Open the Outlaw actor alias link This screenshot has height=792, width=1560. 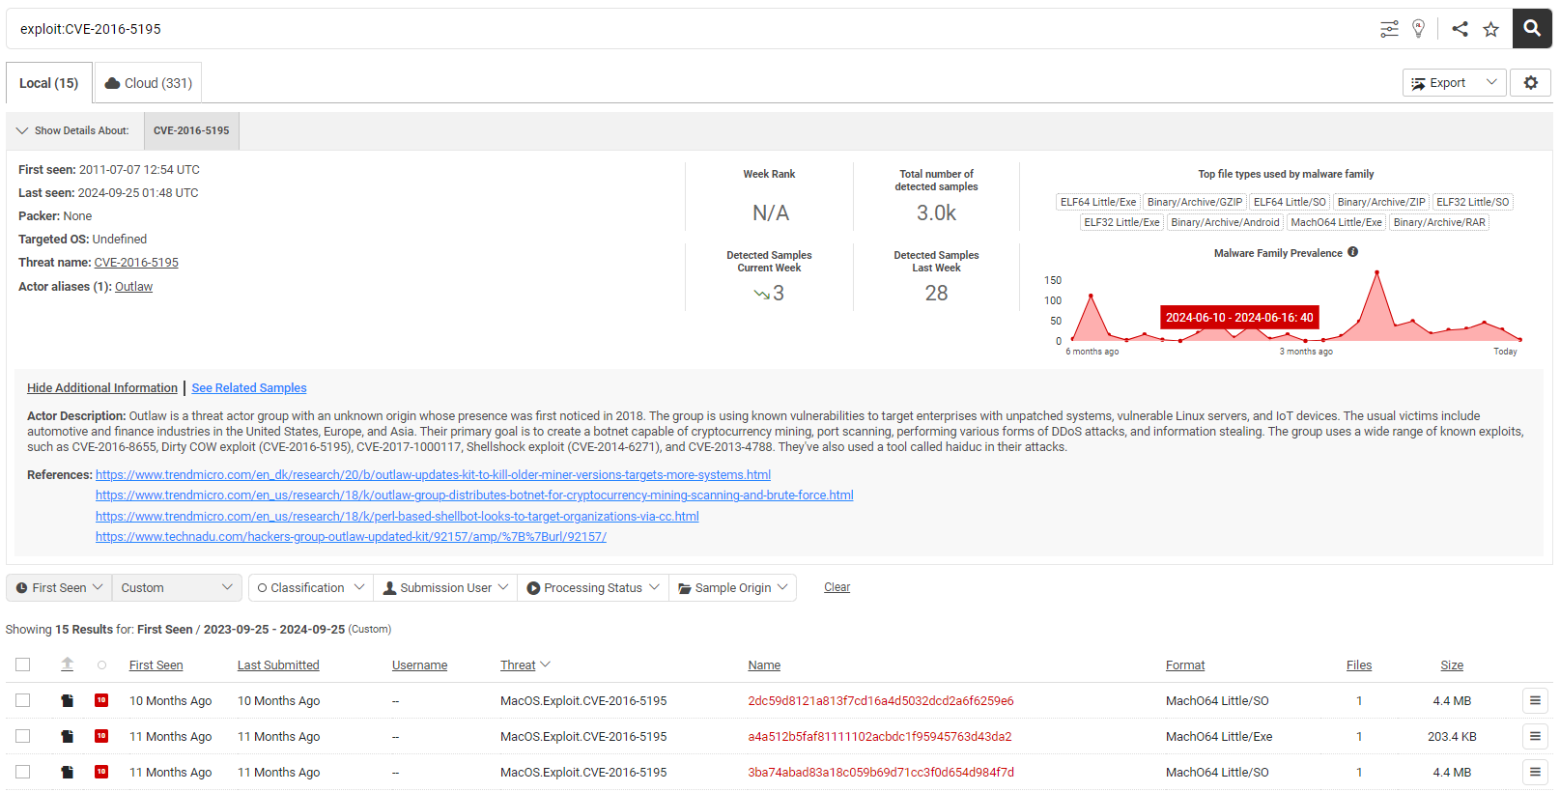[133, 287]
